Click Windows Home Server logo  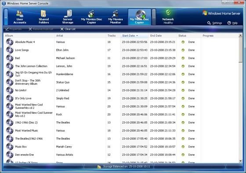(x=221, y=14)
